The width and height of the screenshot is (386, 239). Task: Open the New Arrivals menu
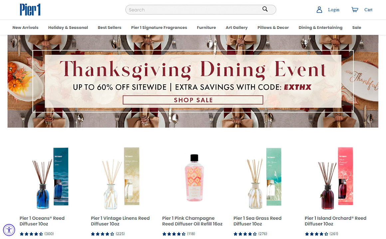click(x=25, y=28)
